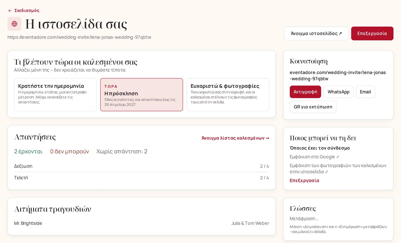Select the Η πρόσκληση stage card
The width and height of the screenshot is (401, 243).
point(142,95)
